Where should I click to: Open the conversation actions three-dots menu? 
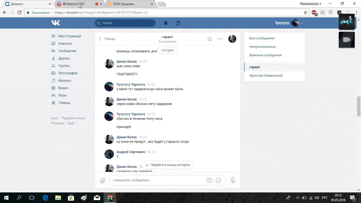pyautogui.click(x=220, y=39)
